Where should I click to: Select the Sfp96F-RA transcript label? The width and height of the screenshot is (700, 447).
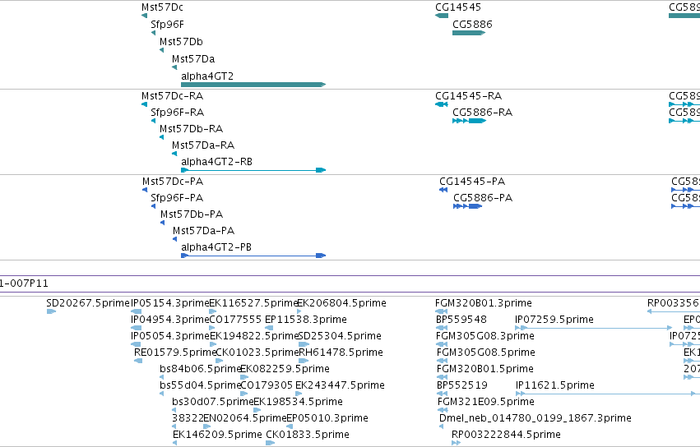pyautogui.click(x=177, y=113)
